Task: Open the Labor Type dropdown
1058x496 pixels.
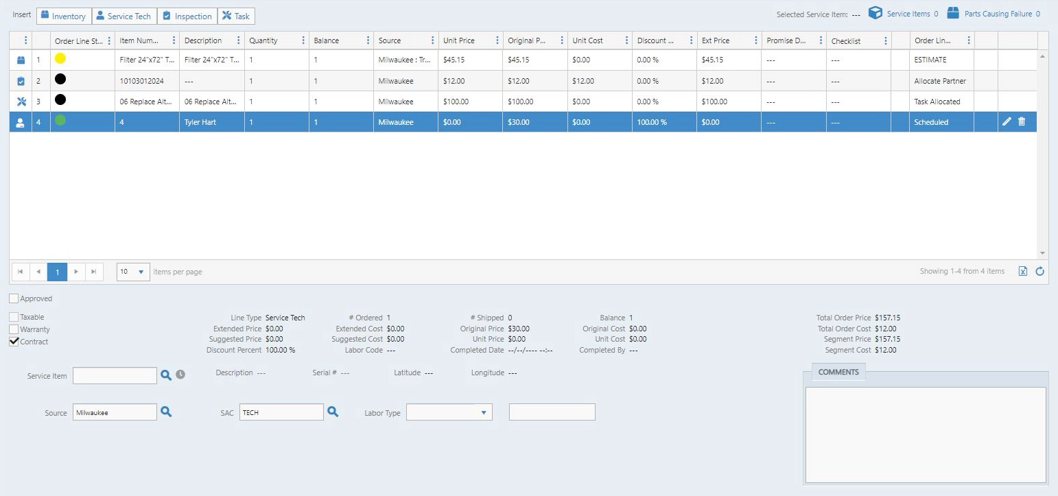Action: point(449,412)
